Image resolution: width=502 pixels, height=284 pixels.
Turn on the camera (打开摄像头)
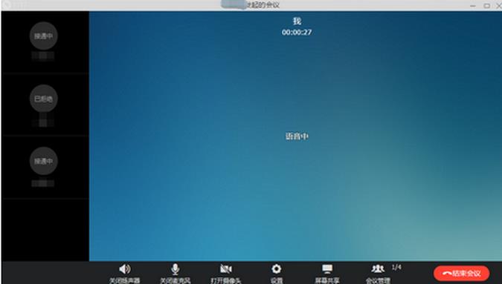[x=225, y=274]
